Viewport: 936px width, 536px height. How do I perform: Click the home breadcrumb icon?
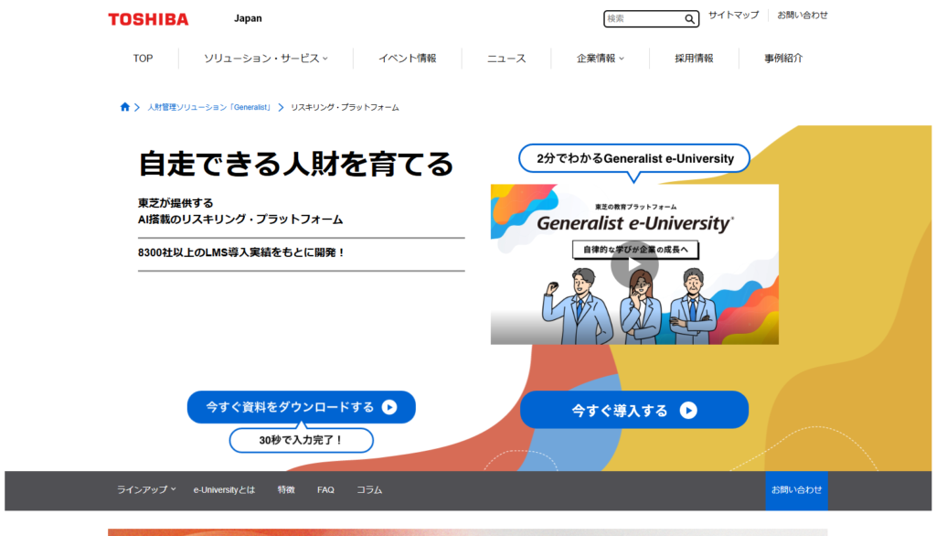[x=124, y=107]
